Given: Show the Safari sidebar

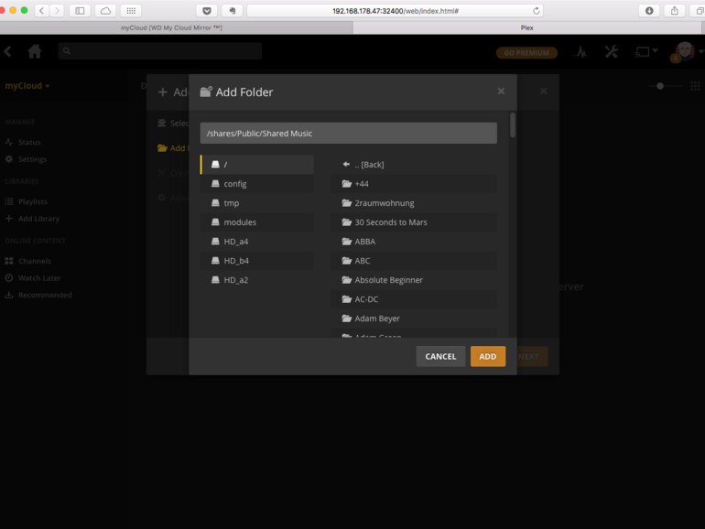Looking at the screenshot, I should pos(80,10).
